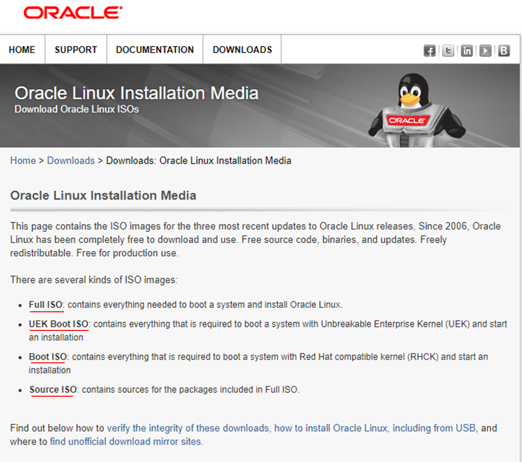Click the gray section heading 'Oracle Linux Installation Media'
The height and width of the screenshot is (462, 522).
coord(103,195)
